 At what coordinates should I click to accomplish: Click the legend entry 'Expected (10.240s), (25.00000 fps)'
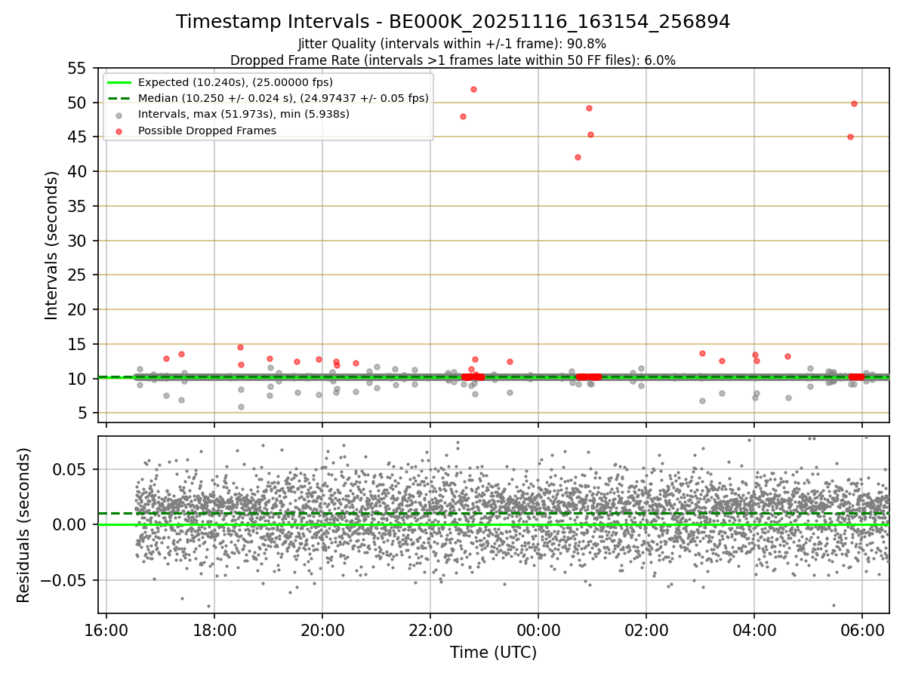(x=236, y=82)
